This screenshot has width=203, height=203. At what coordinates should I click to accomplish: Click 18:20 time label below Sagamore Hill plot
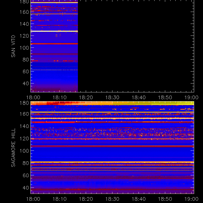click(86, 199)
